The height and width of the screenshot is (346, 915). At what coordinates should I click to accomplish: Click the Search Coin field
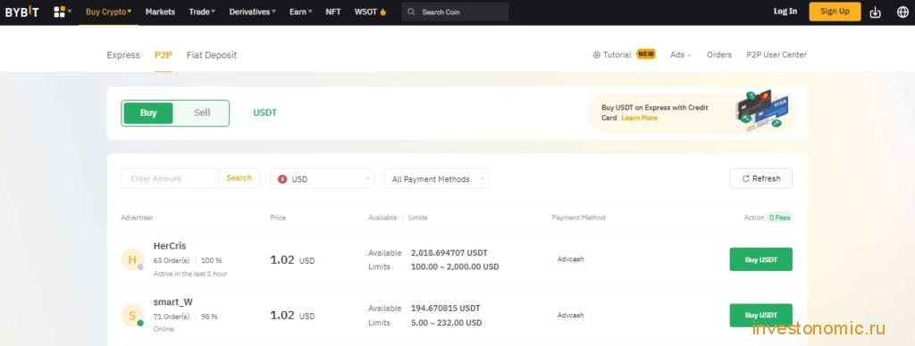coord(455,12)
